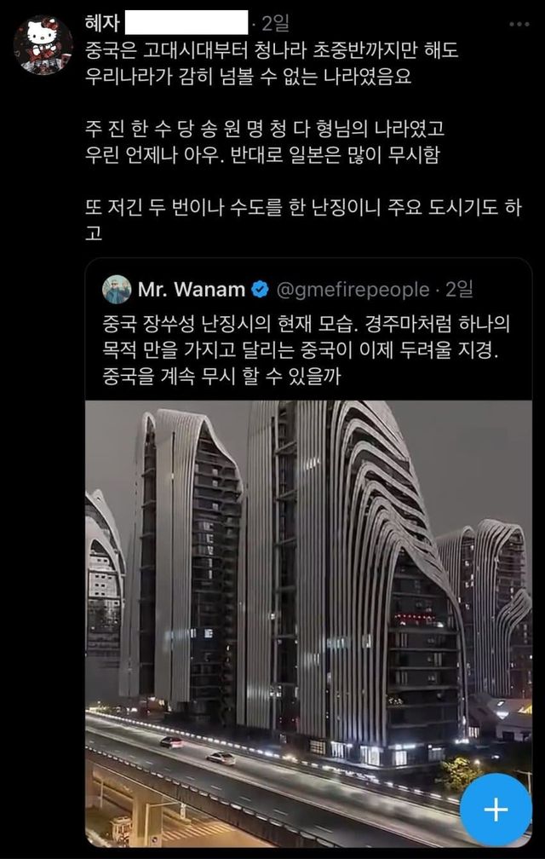Screen dimensions: 545x859
Task: Click the line listing 주 진 한 수 당 송
Action: pos(265,130)
